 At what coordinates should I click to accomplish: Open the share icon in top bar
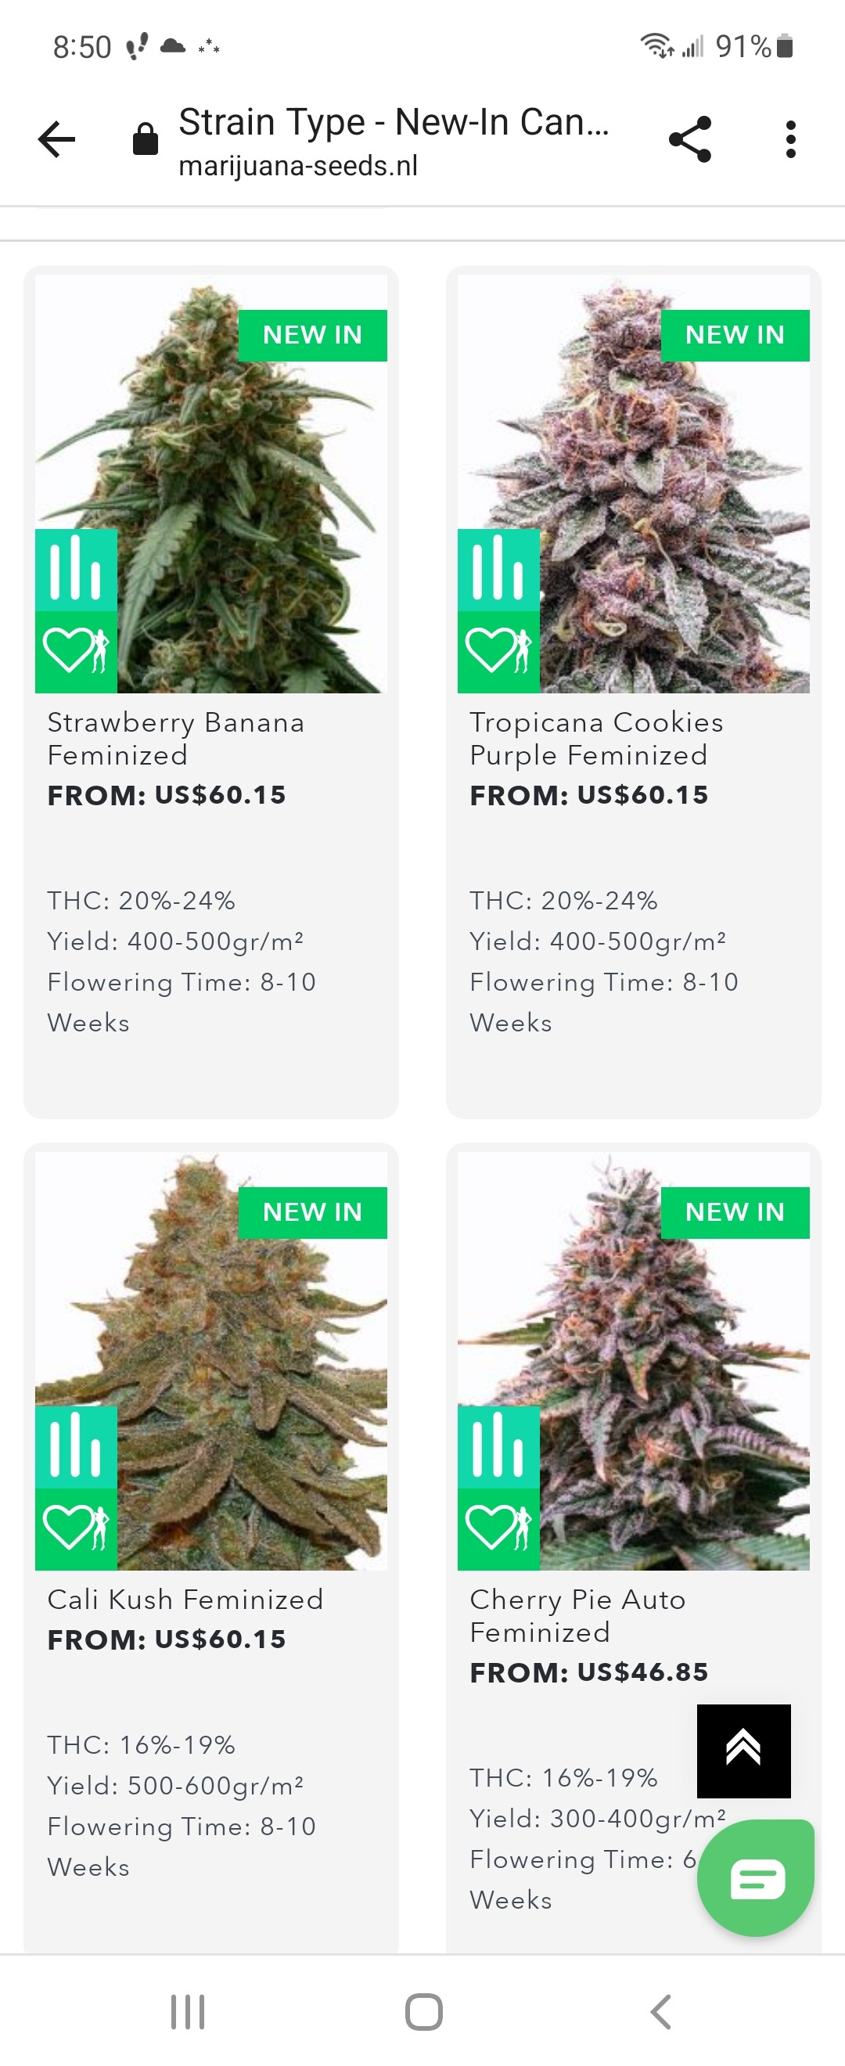point(690,139)
